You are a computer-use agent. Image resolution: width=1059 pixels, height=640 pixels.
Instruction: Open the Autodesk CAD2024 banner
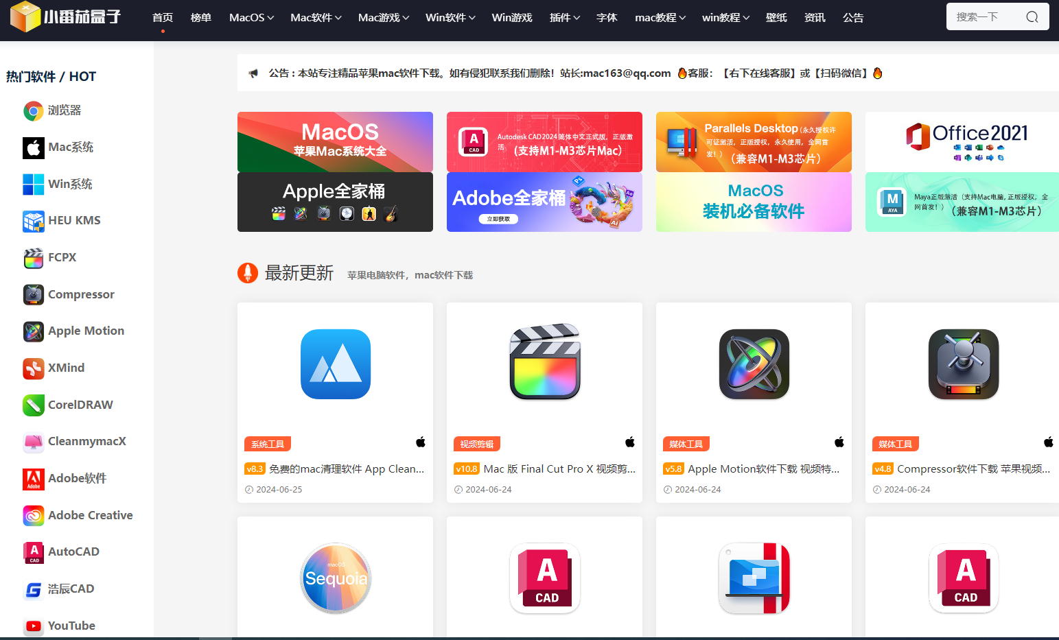click(x=544, y=141)
